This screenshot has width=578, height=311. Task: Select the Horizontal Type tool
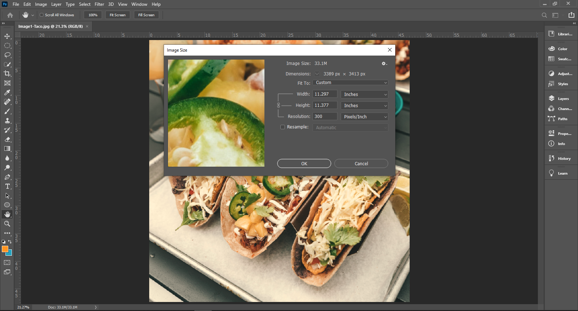(7, 186)
